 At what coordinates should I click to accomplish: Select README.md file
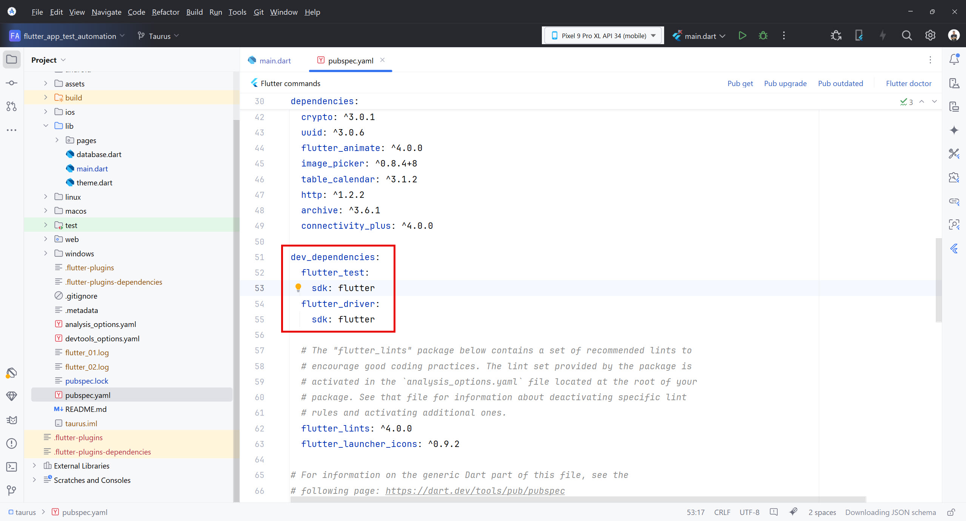pos(86,409)
